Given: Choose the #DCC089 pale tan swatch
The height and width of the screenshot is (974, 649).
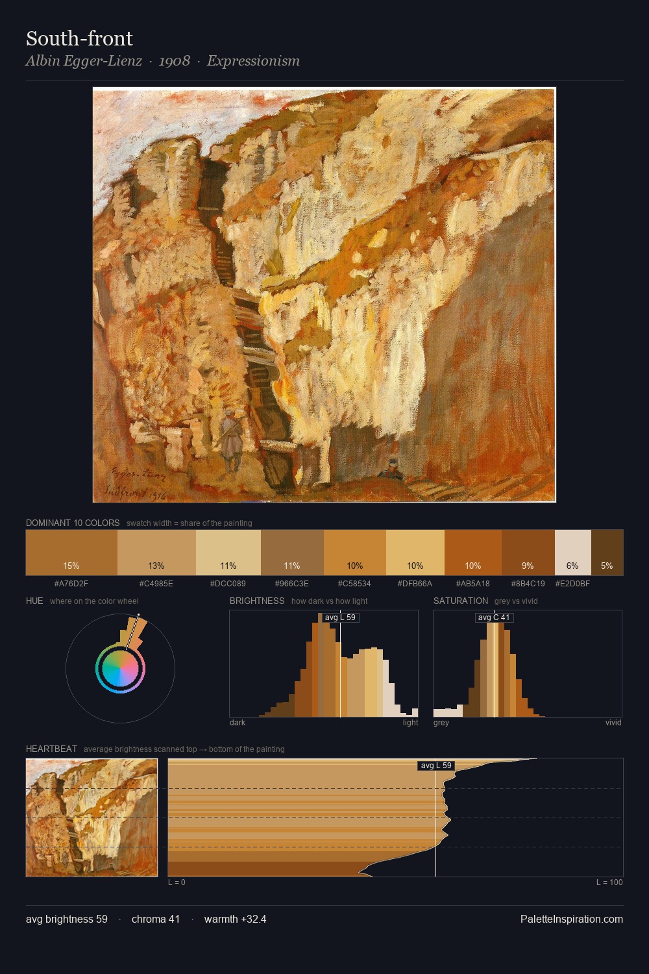Looking at the screenshot, I should click(228, 553).
